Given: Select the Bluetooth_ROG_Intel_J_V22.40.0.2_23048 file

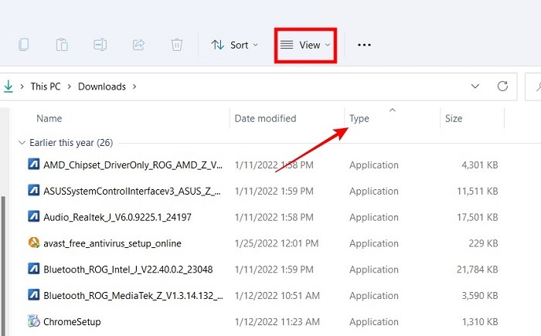Looking at the screenshot, I should point(128,270).
